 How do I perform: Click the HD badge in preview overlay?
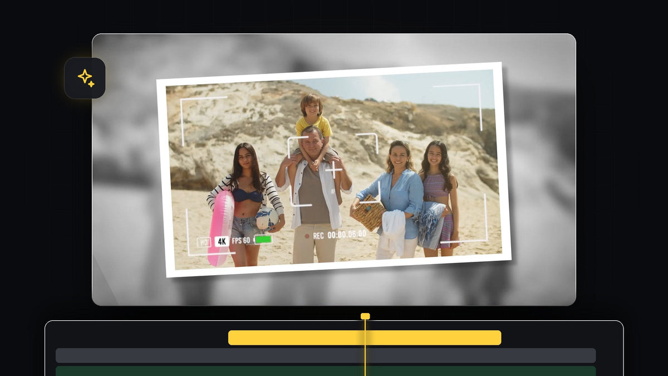(x=204, y=242)
